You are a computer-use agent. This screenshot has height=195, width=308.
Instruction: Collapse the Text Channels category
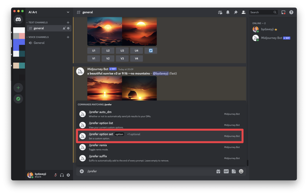[x=38, y=22]
